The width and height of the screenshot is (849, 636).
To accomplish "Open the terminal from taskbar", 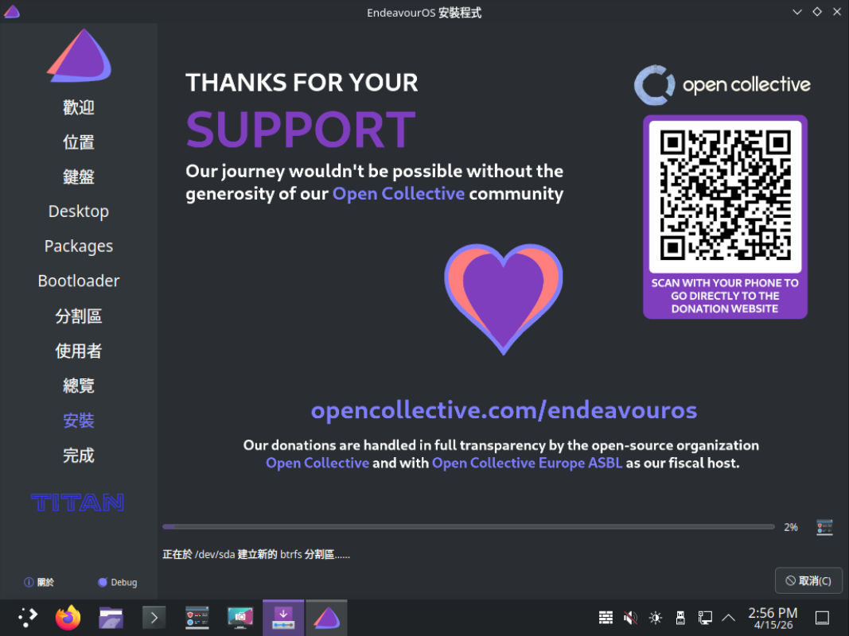I will [153, 617].
